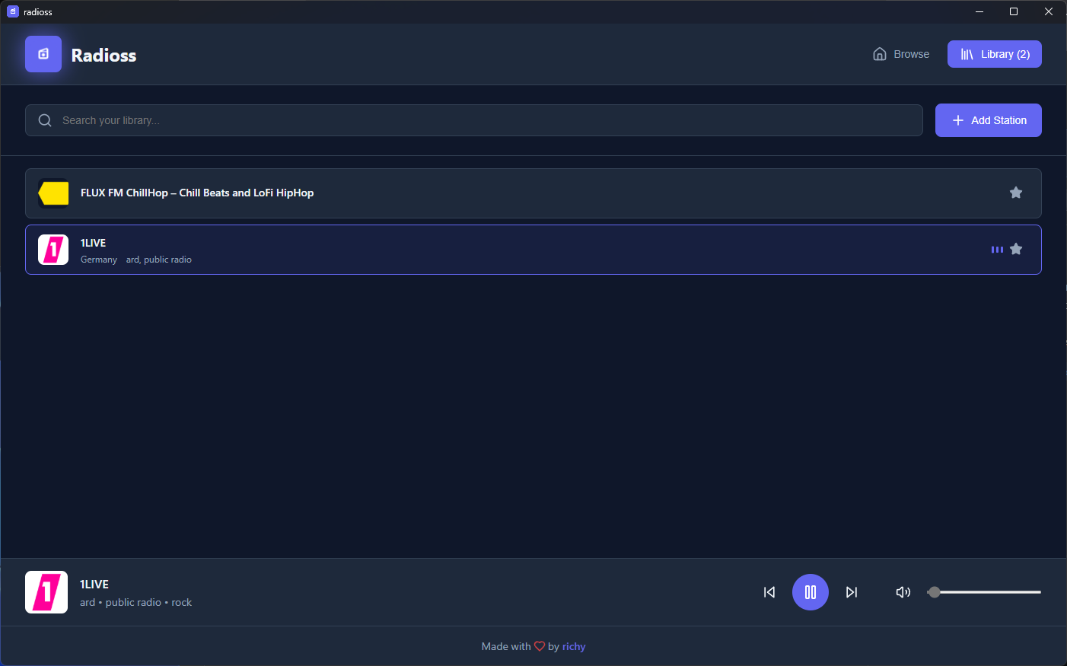Image resolution: width=1067 pixels, height=666 pixels.
Task: Switch to the Library (2) tab
Action: coord(995,54)
